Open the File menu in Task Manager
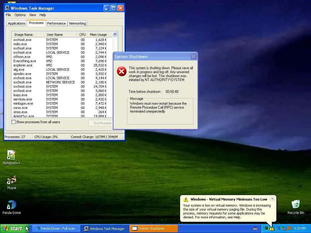 point(8,15)
